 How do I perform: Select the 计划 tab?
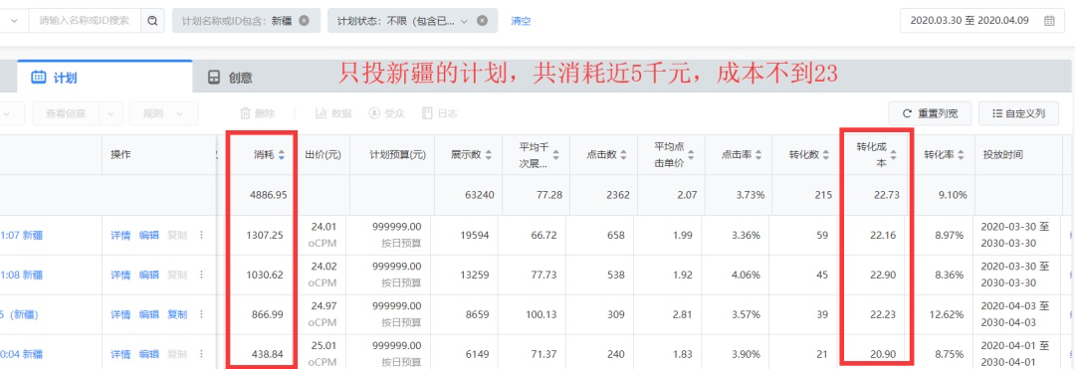click(54, 78)
